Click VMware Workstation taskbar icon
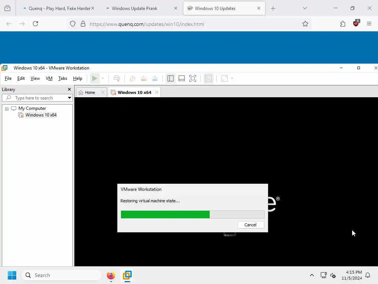The image size is (378, 284). point(127,275)
